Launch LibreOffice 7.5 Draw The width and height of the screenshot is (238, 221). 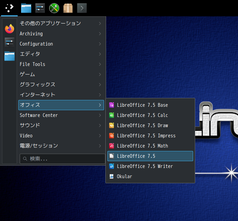150,125
